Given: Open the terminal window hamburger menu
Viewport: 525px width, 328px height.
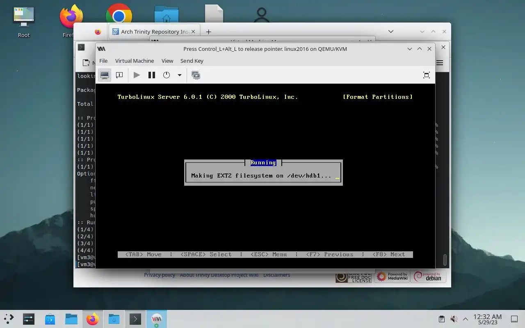Looking at the screenshot, I should 440,63.
